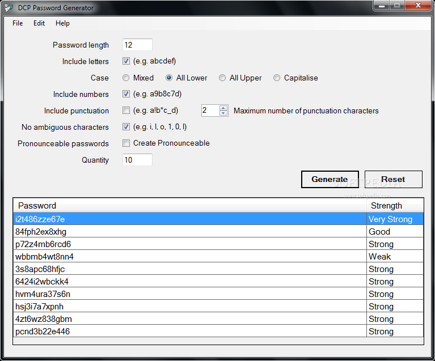The height and width of the screenshot is (361, 435).
Task: Select password wbbmb4wt8nn4
Action: tap(190, 257)
